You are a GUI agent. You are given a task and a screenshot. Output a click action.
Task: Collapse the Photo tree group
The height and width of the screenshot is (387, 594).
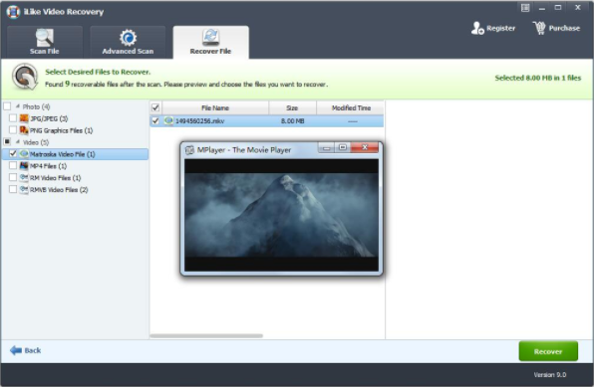click(x=18, y=106)
